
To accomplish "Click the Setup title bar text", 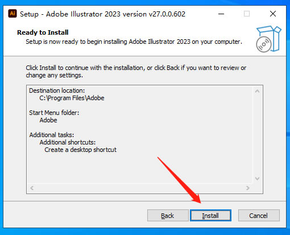I will coord(102,14).
